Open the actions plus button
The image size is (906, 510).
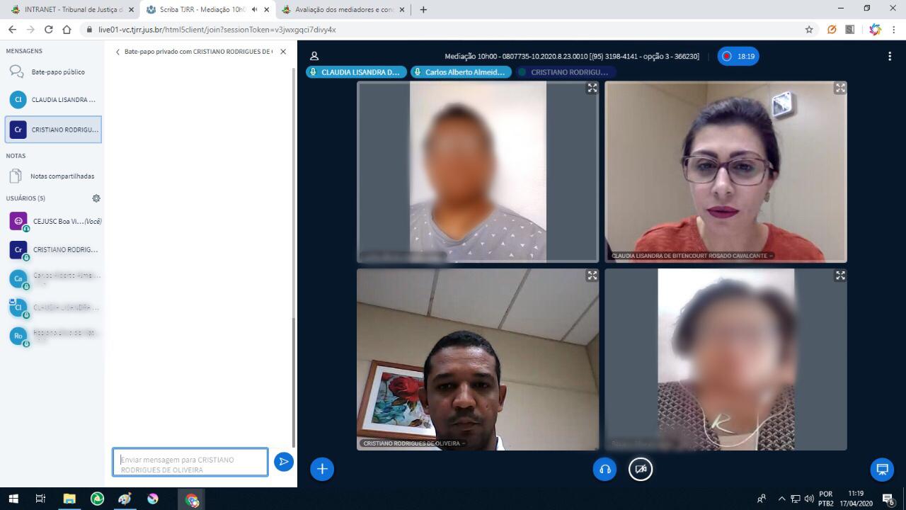click(322, 469)
